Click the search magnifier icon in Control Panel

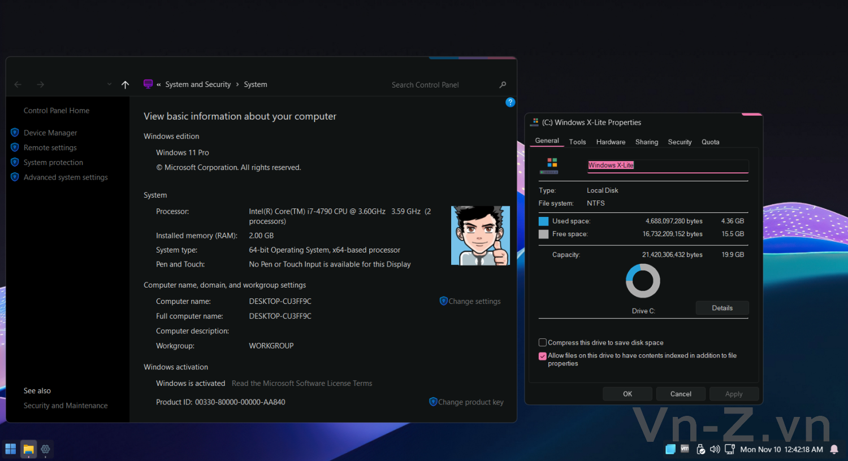pyautogui.click(x=503, y=85)
